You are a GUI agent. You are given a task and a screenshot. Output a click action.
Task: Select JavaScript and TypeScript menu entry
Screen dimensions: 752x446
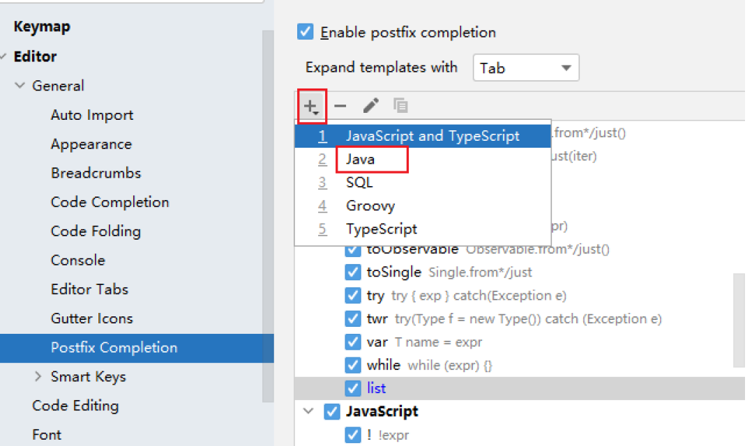click(423, 136)
